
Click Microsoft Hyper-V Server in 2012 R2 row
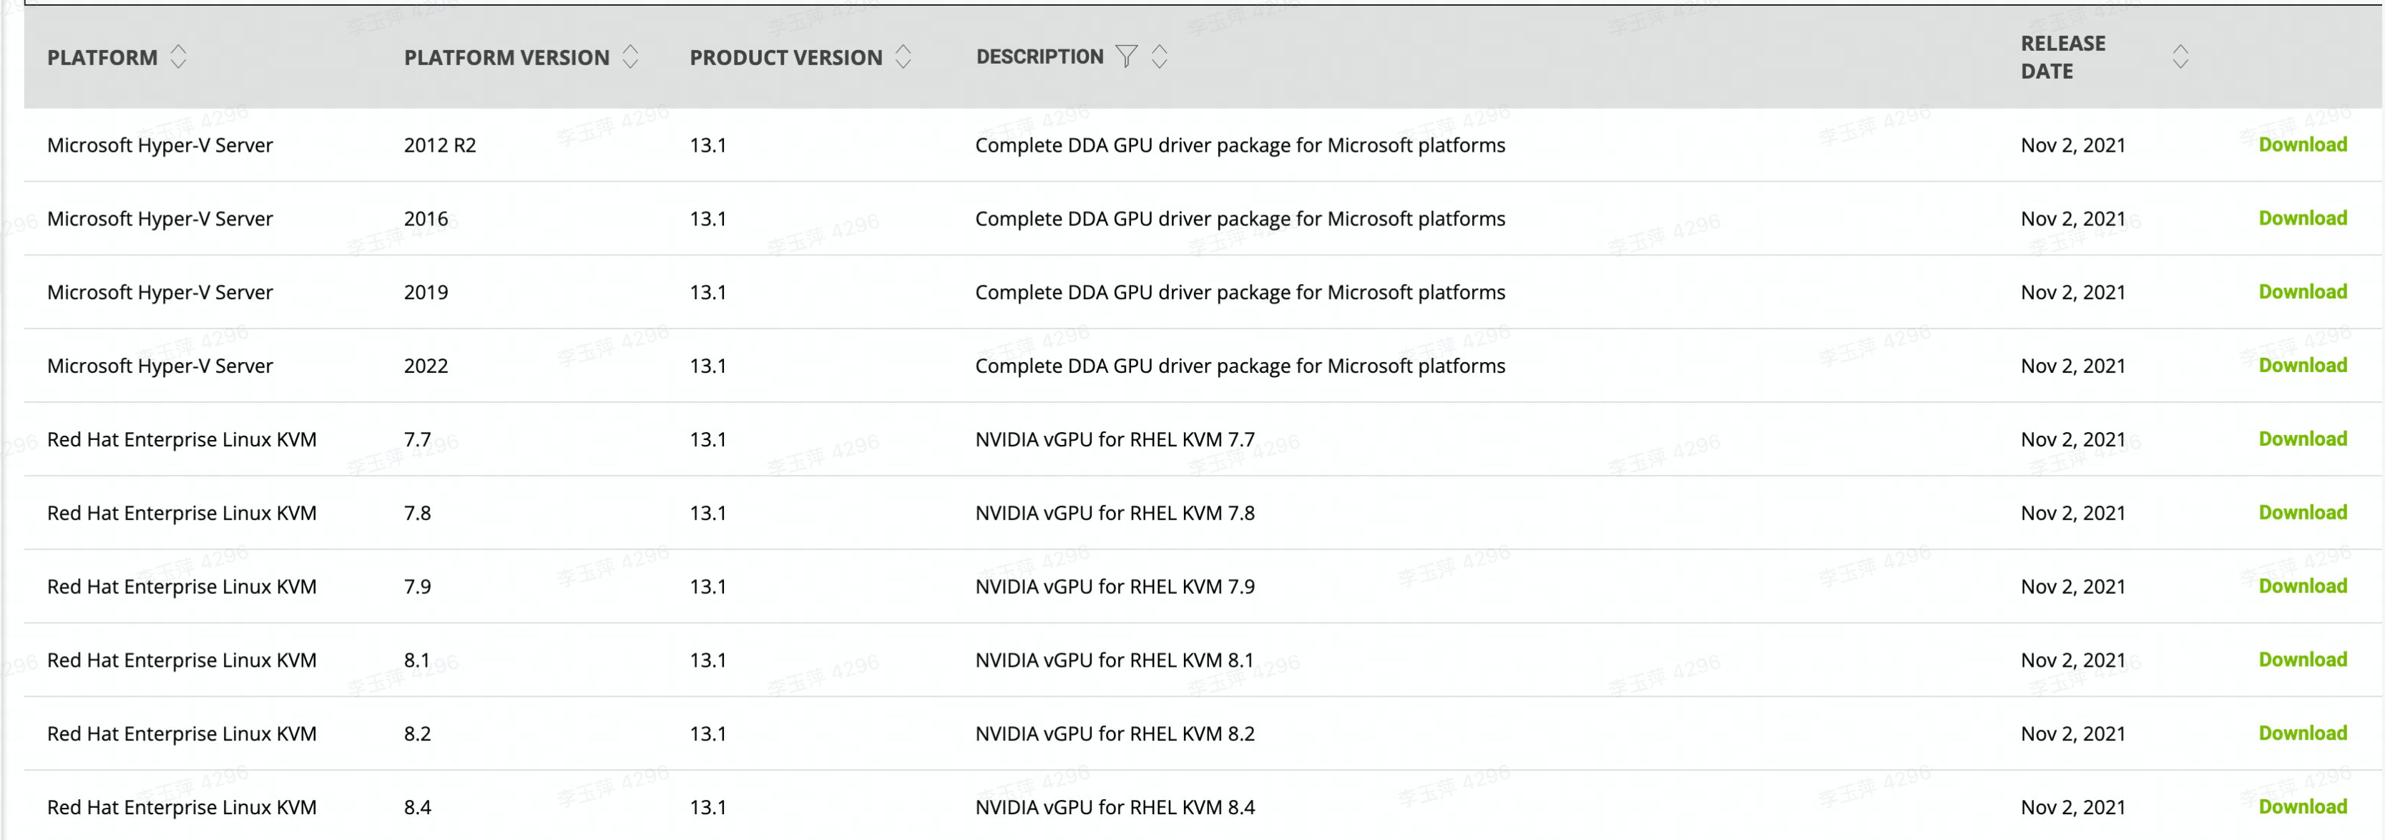[160, 145]
